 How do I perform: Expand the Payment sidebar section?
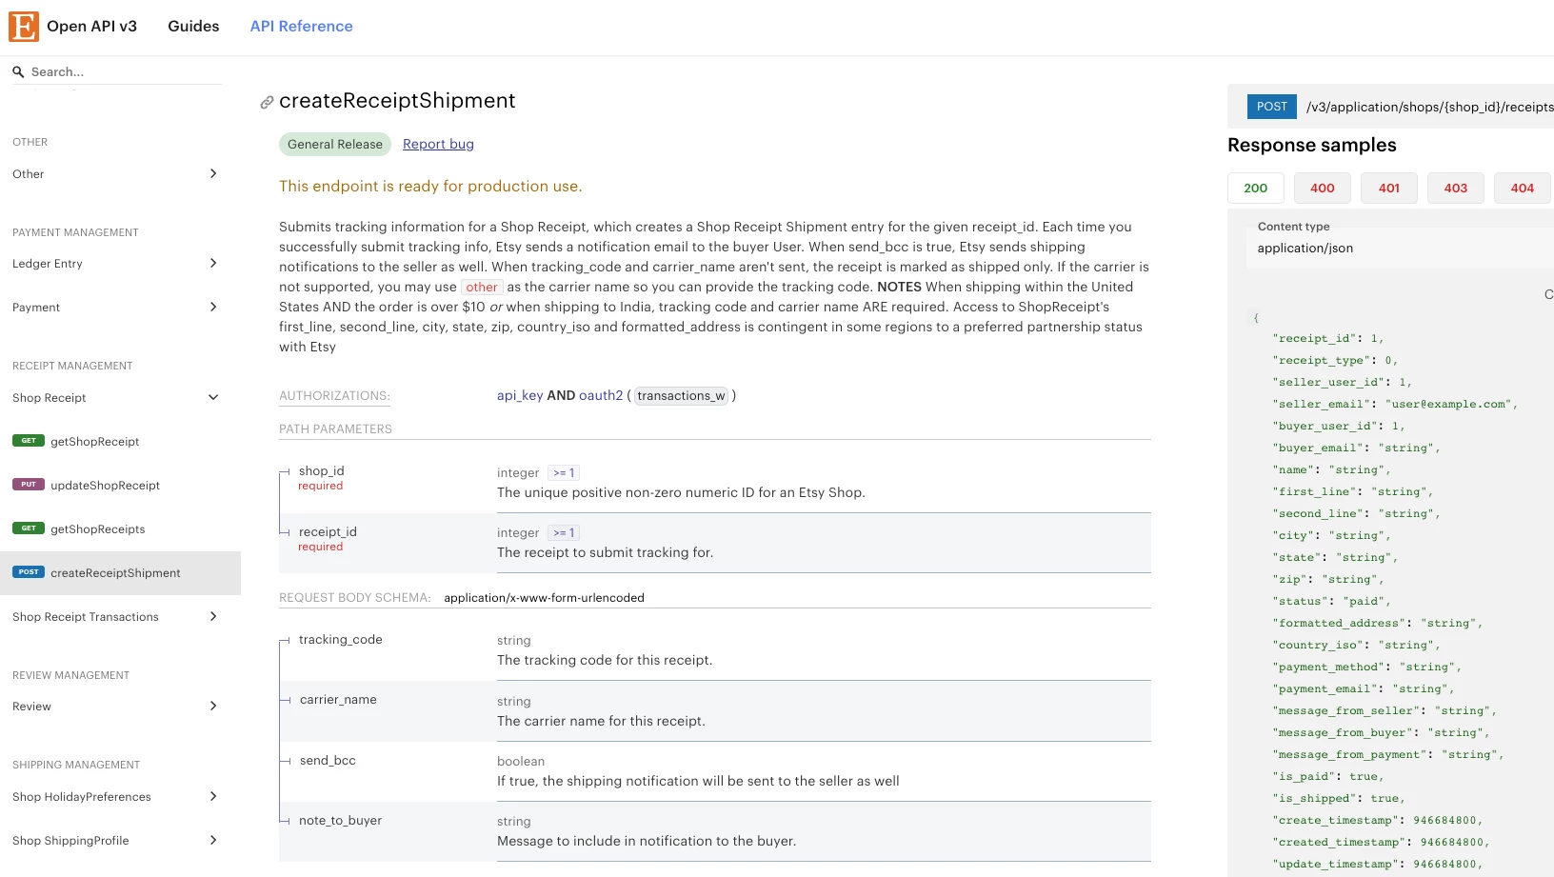tap(213, 307)
